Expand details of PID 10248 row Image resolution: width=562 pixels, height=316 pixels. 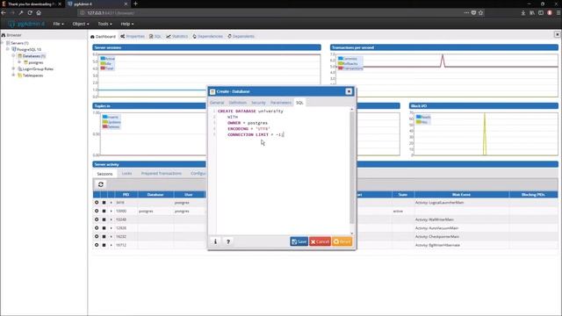pyautogui.click(x=111, y=219)
